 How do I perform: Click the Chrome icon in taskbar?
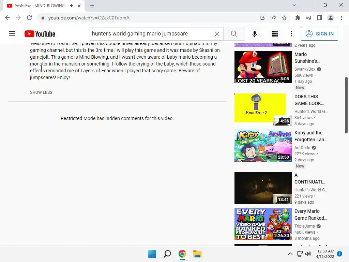tap(182, 254)
